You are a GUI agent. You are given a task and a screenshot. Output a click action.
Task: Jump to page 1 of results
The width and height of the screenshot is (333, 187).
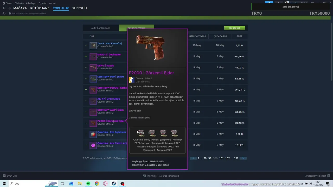click(x=198, y=158)
